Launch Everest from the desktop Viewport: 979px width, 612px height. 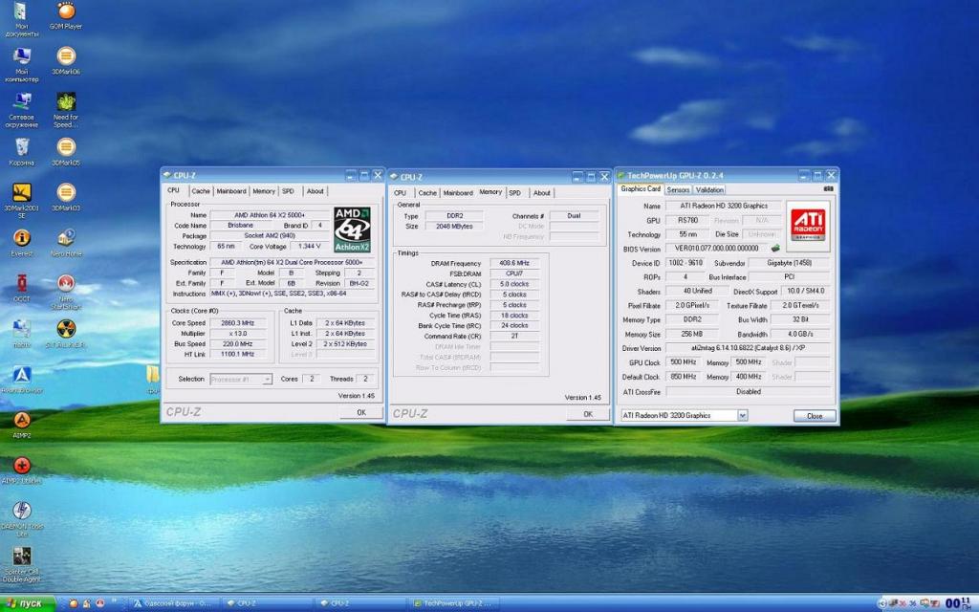[x=22, y=244]
